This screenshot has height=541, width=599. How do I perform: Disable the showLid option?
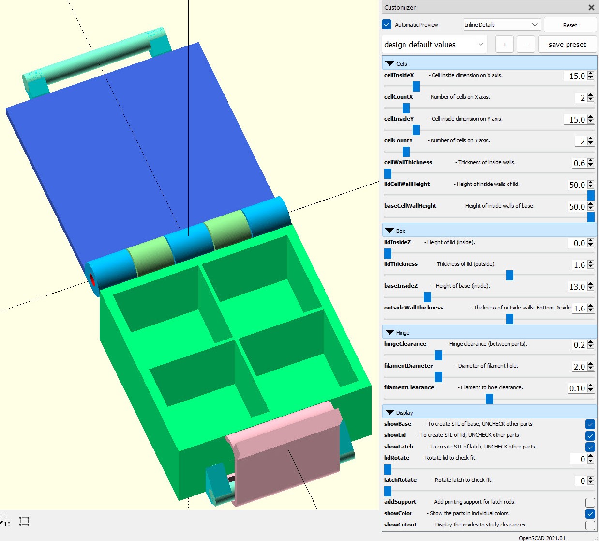pos(590,435)
